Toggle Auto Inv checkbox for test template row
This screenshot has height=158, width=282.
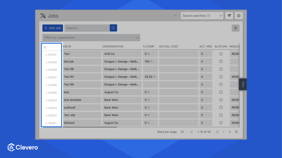click(221, 100)
